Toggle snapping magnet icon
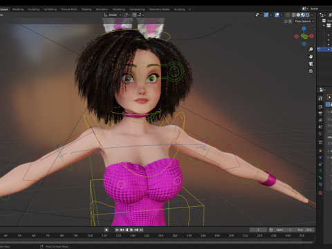332x249 pixels. [x=134, y=15]
